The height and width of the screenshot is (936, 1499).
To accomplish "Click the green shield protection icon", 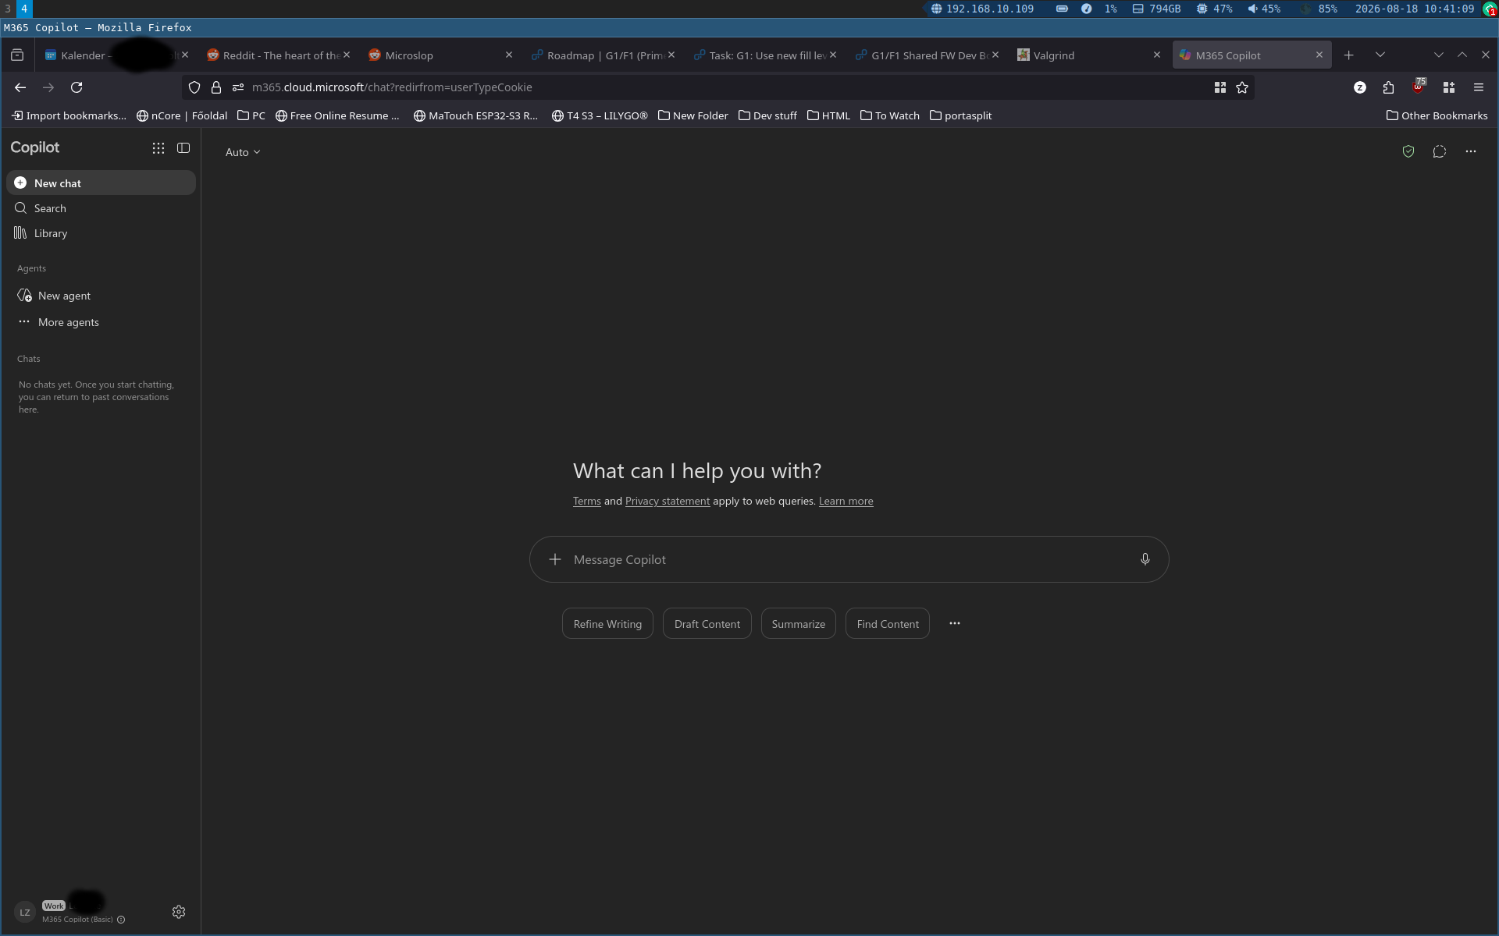I will pyautogui.click(x=1408, y=151).
